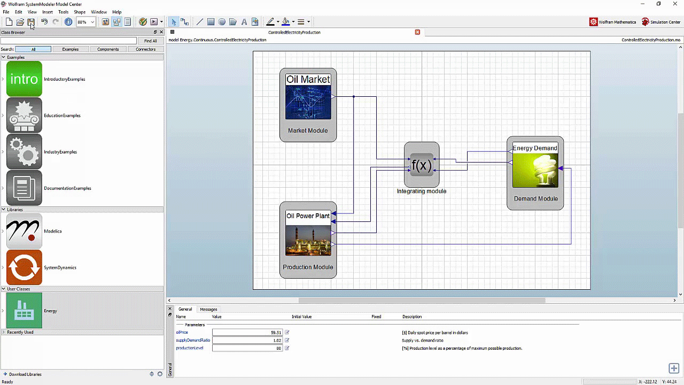Filter search by Components

tap(108, 49)
